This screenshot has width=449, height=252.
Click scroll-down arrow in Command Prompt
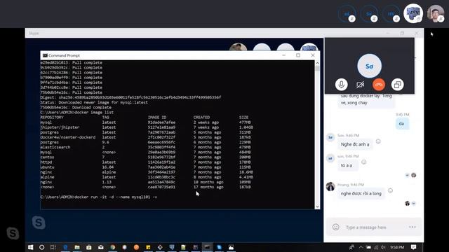[317, 206]
